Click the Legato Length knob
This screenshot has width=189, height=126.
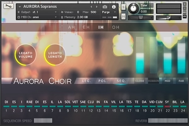[55, 55]
